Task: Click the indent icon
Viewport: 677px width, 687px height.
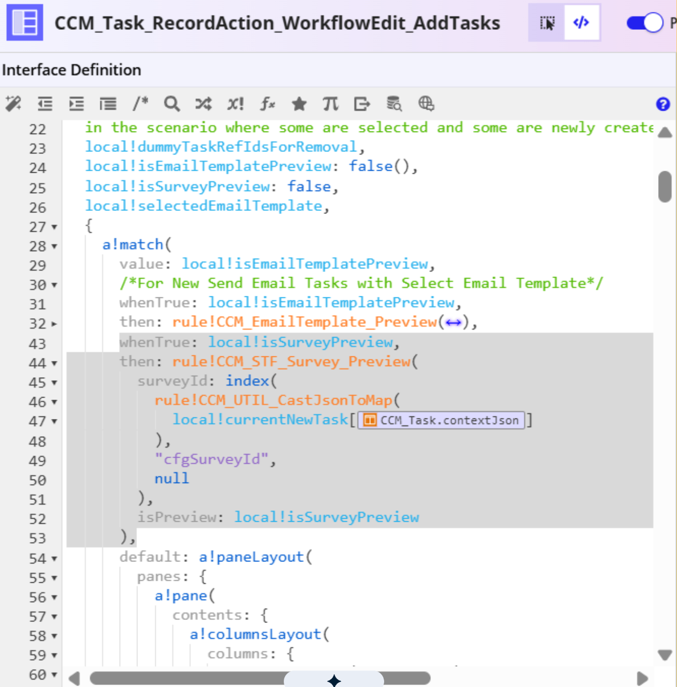Action: pos(76,104)
